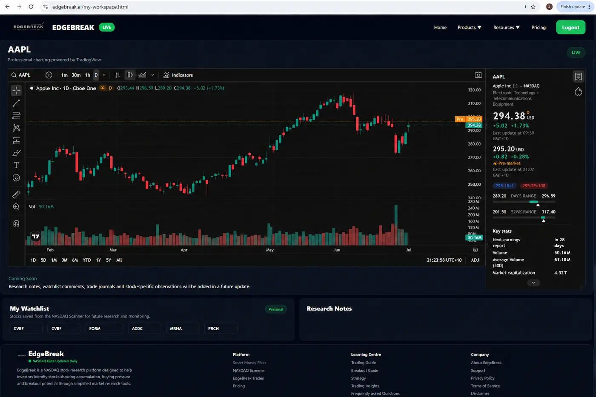
Task: Set the date range to YTD
Action: (x=87, y=260)
